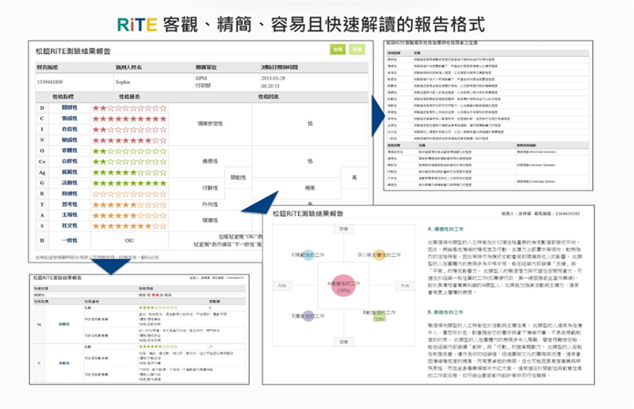Select the green heading starting with B.

pyautogui.click(x=445, y=312)
